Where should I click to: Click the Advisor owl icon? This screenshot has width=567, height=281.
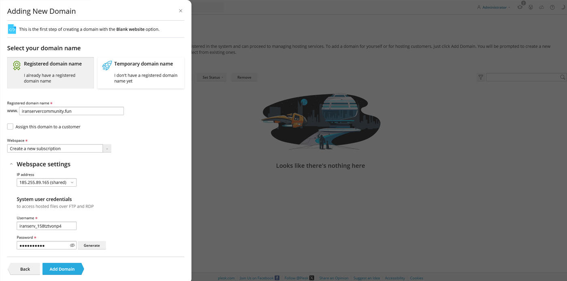[x=531, y=7]
